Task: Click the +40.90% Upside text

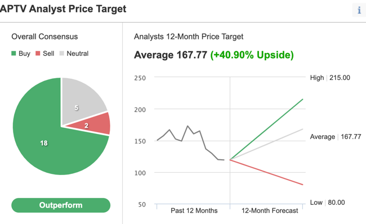Action: pos(252,55)
